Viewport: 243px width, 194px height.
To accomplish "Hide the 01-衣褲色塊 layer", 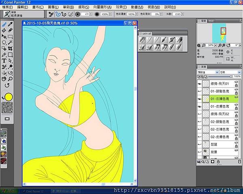I will click(x=200, y=99).
